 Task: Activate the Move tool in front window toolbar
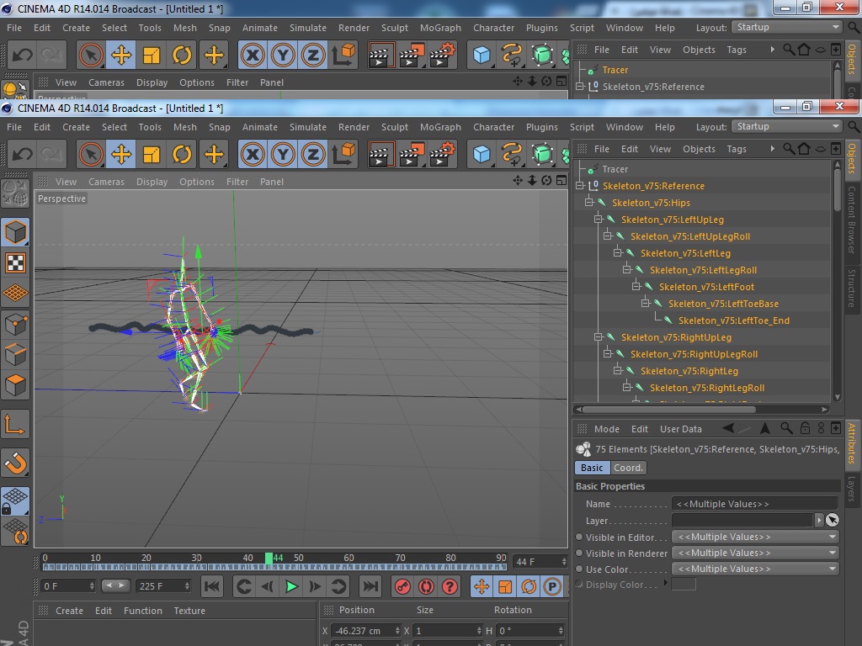(121, 155)
